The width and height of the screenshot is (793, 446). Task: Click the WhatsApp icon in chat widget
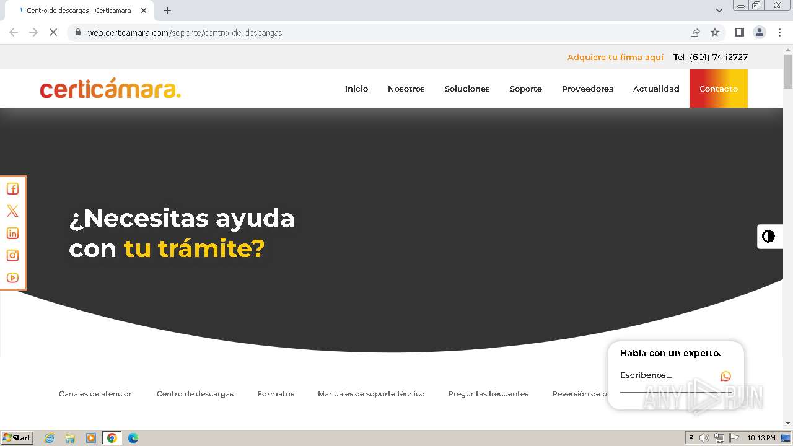[725, 376]
